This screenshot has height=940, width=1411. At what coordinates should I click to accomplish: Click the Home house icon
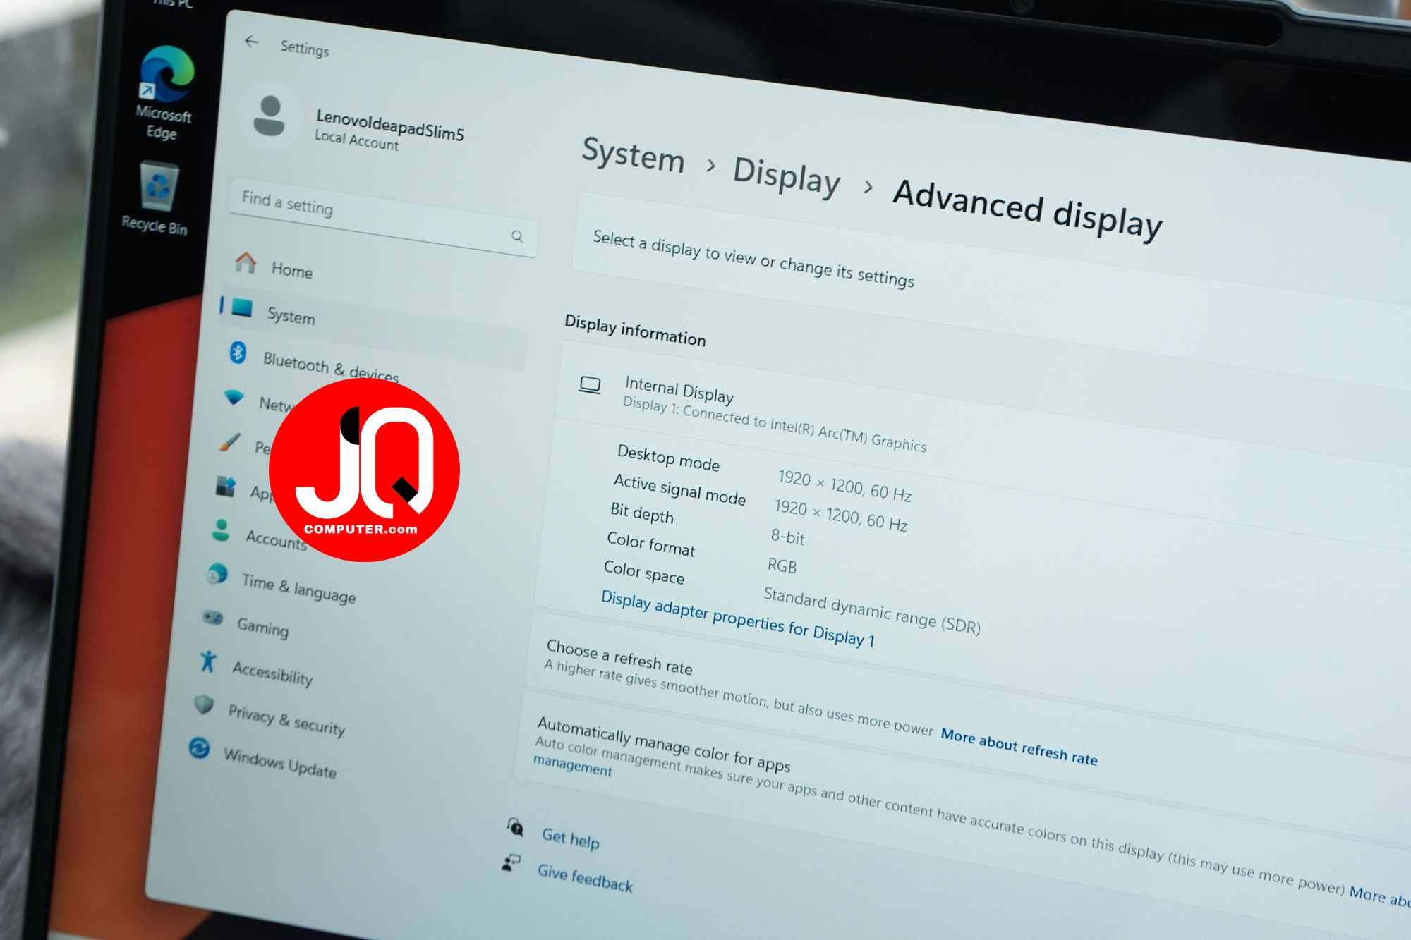click(x=245, y=262)
